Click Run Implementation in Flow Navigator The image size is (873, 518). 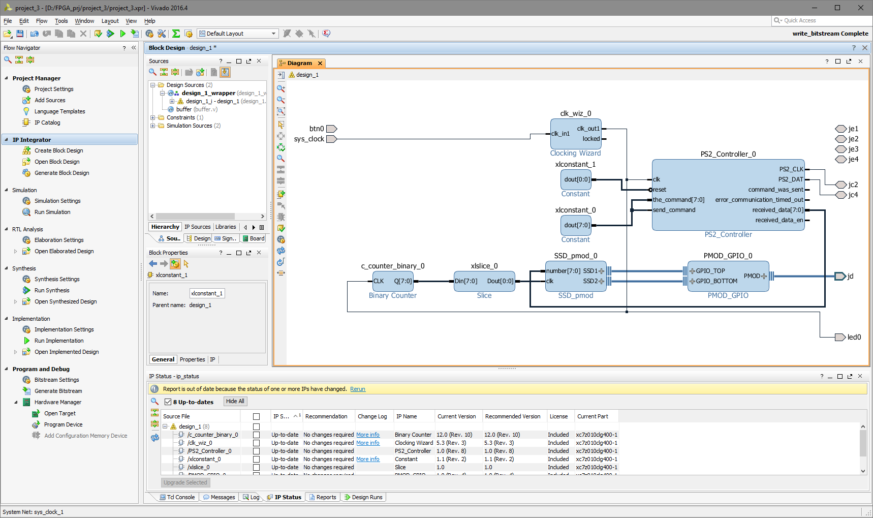59,341
